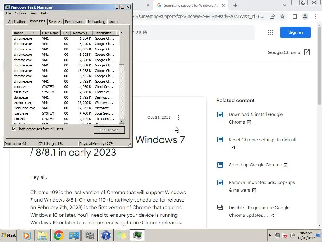Click the forum icon beside Disable To get future
The height and width of the screenshot is (242, 322).
[220, 207]
